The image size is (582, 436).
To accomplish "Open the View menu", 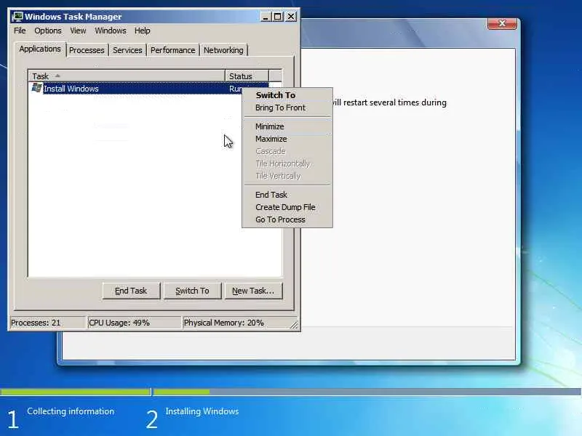I will [78, 31].
